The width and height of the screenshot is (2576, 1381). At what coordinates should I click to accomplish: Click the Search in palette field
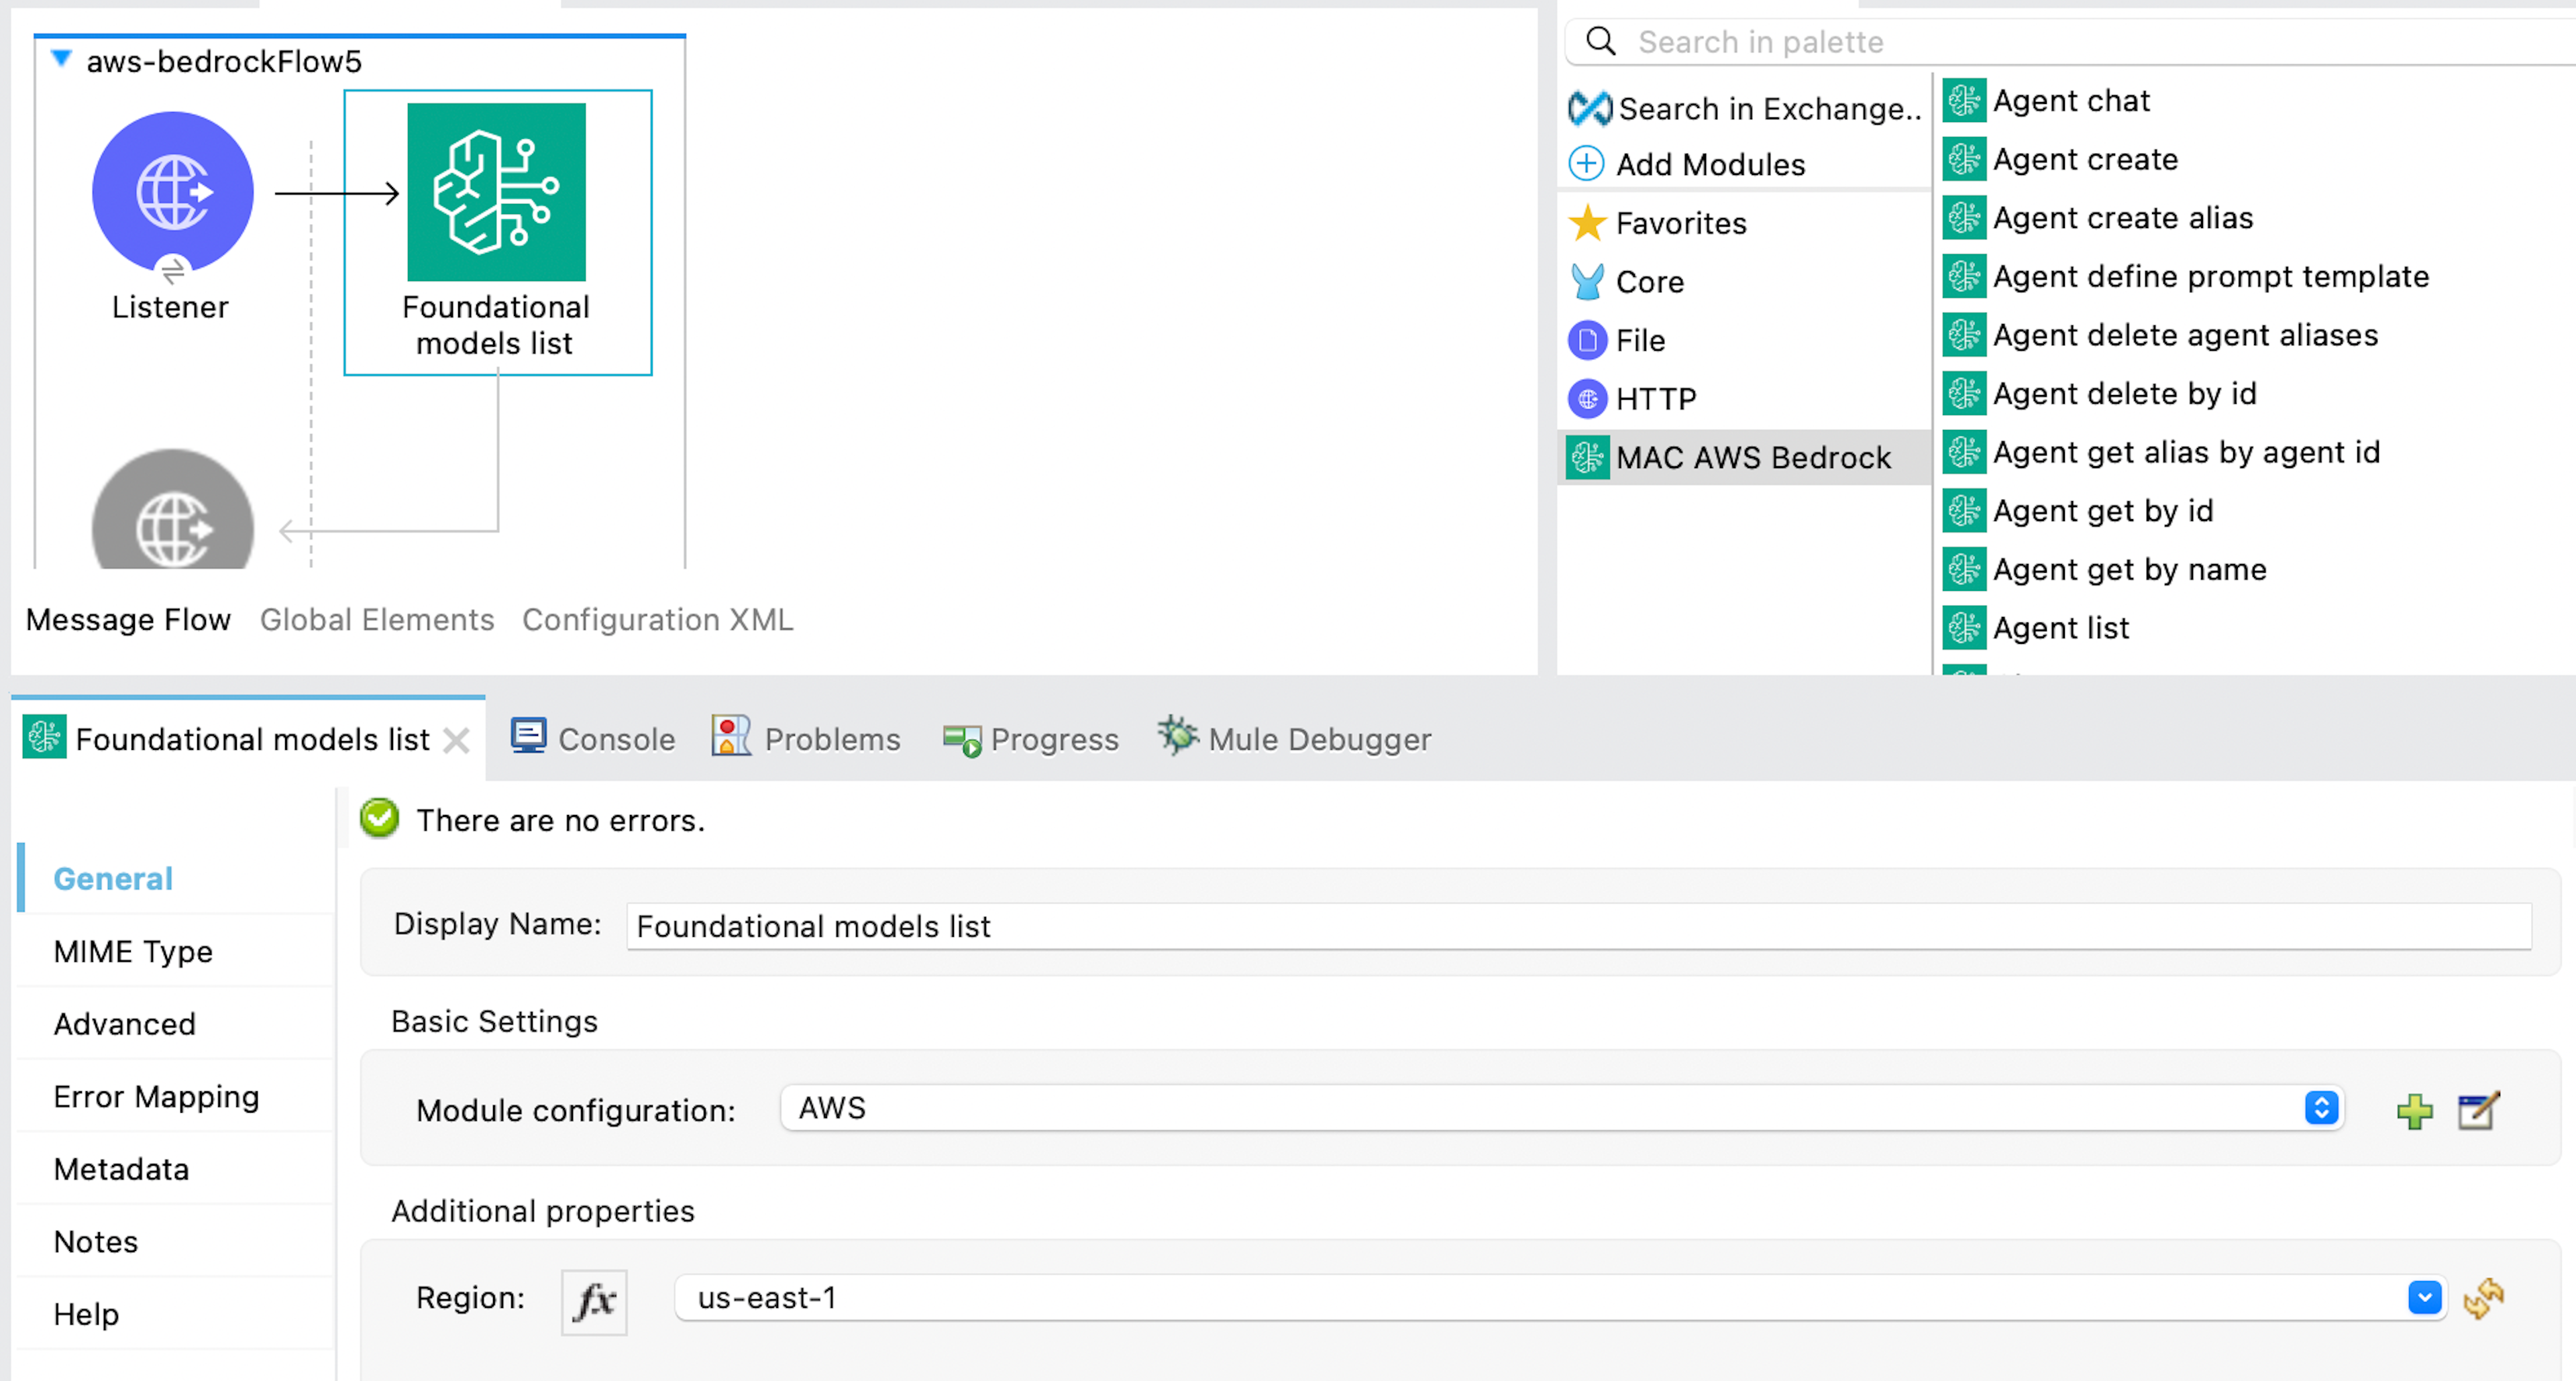click(2070, 42)
